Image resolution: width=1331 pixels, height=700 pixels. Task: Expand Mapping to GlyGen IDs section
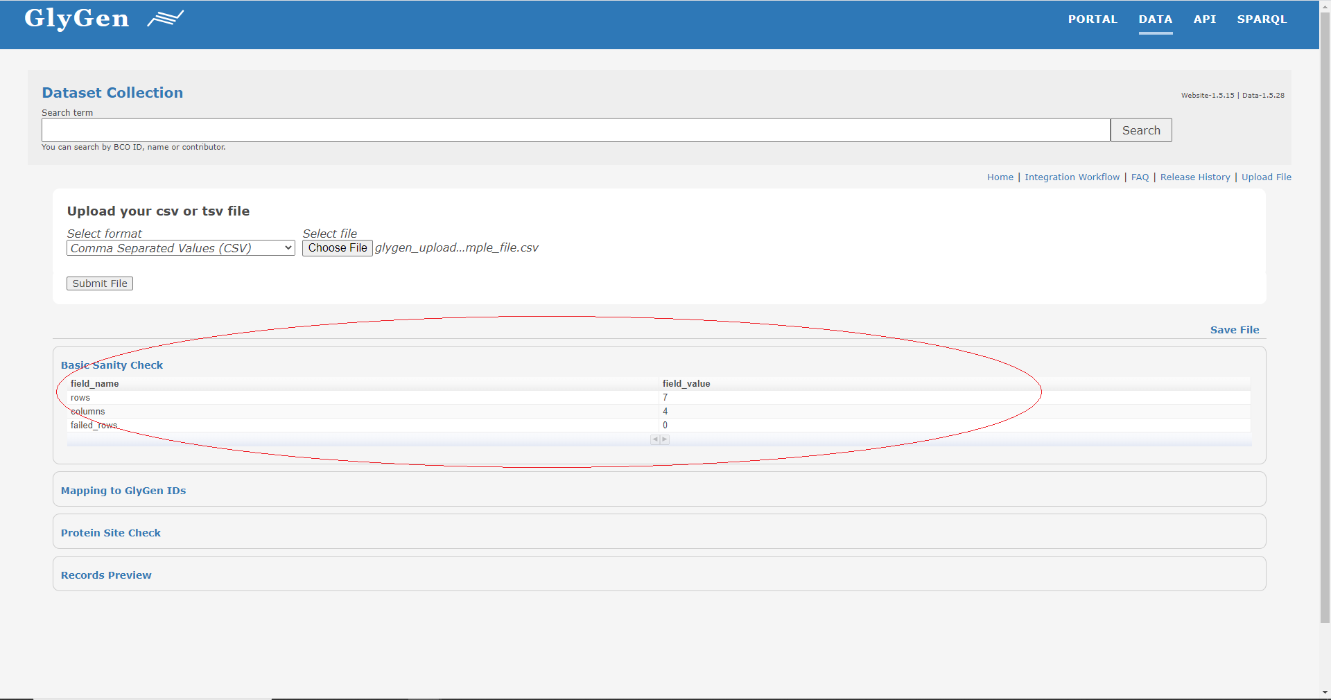pos(123,491)
